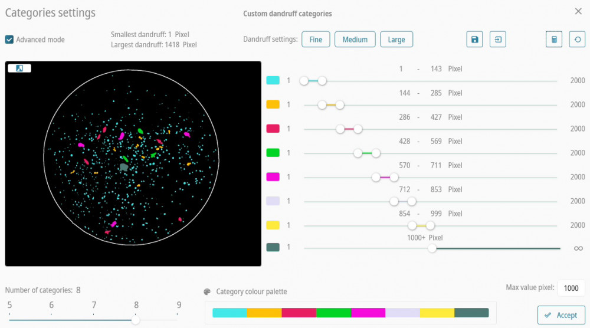Select the Medium dandruff preset

coord(355,40)
